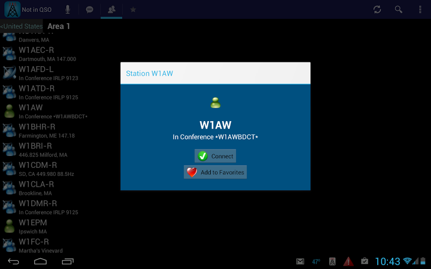Tap the 'Not in QSO' status label
This screenshot has width=431, height=269.
37,10
